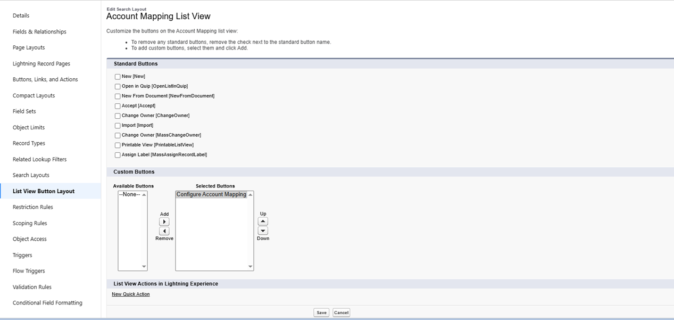The height and width of the screenshot is (320, 674).
Task: Enable the New [New] checkbox
Action: pos(118,77)
